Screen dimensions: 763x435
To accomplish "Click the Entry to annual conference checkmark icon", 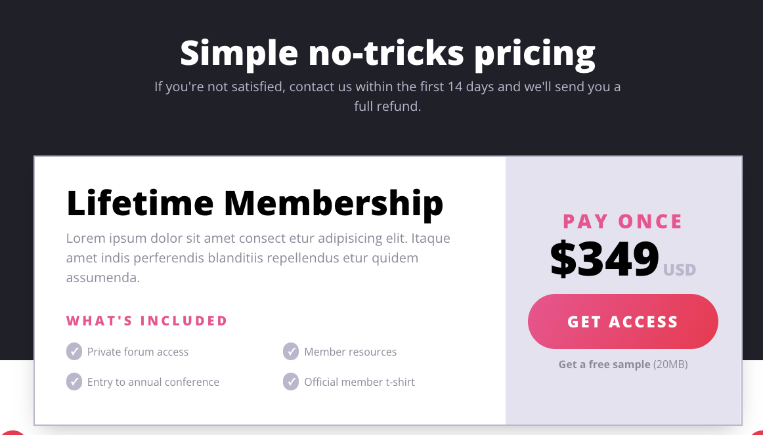I will tap(74, 382).
